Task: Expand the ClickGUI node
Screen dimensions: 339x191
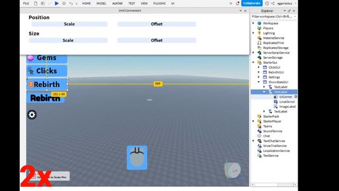Action: pyautogui.click(x=259, y=67)
